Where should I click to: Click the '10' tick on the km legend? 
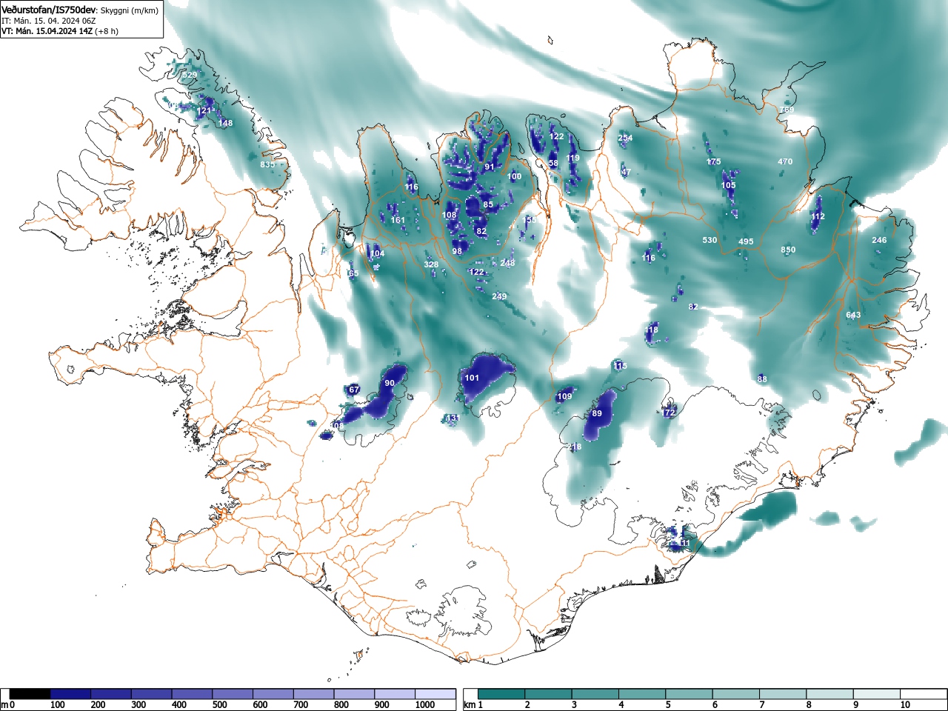point(905,705)
